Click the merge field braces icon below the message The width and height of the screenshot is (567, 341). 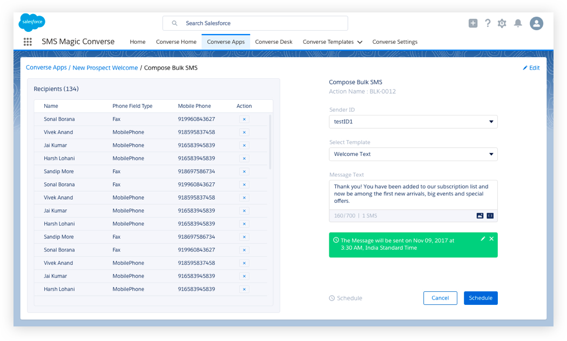(490, 216)
